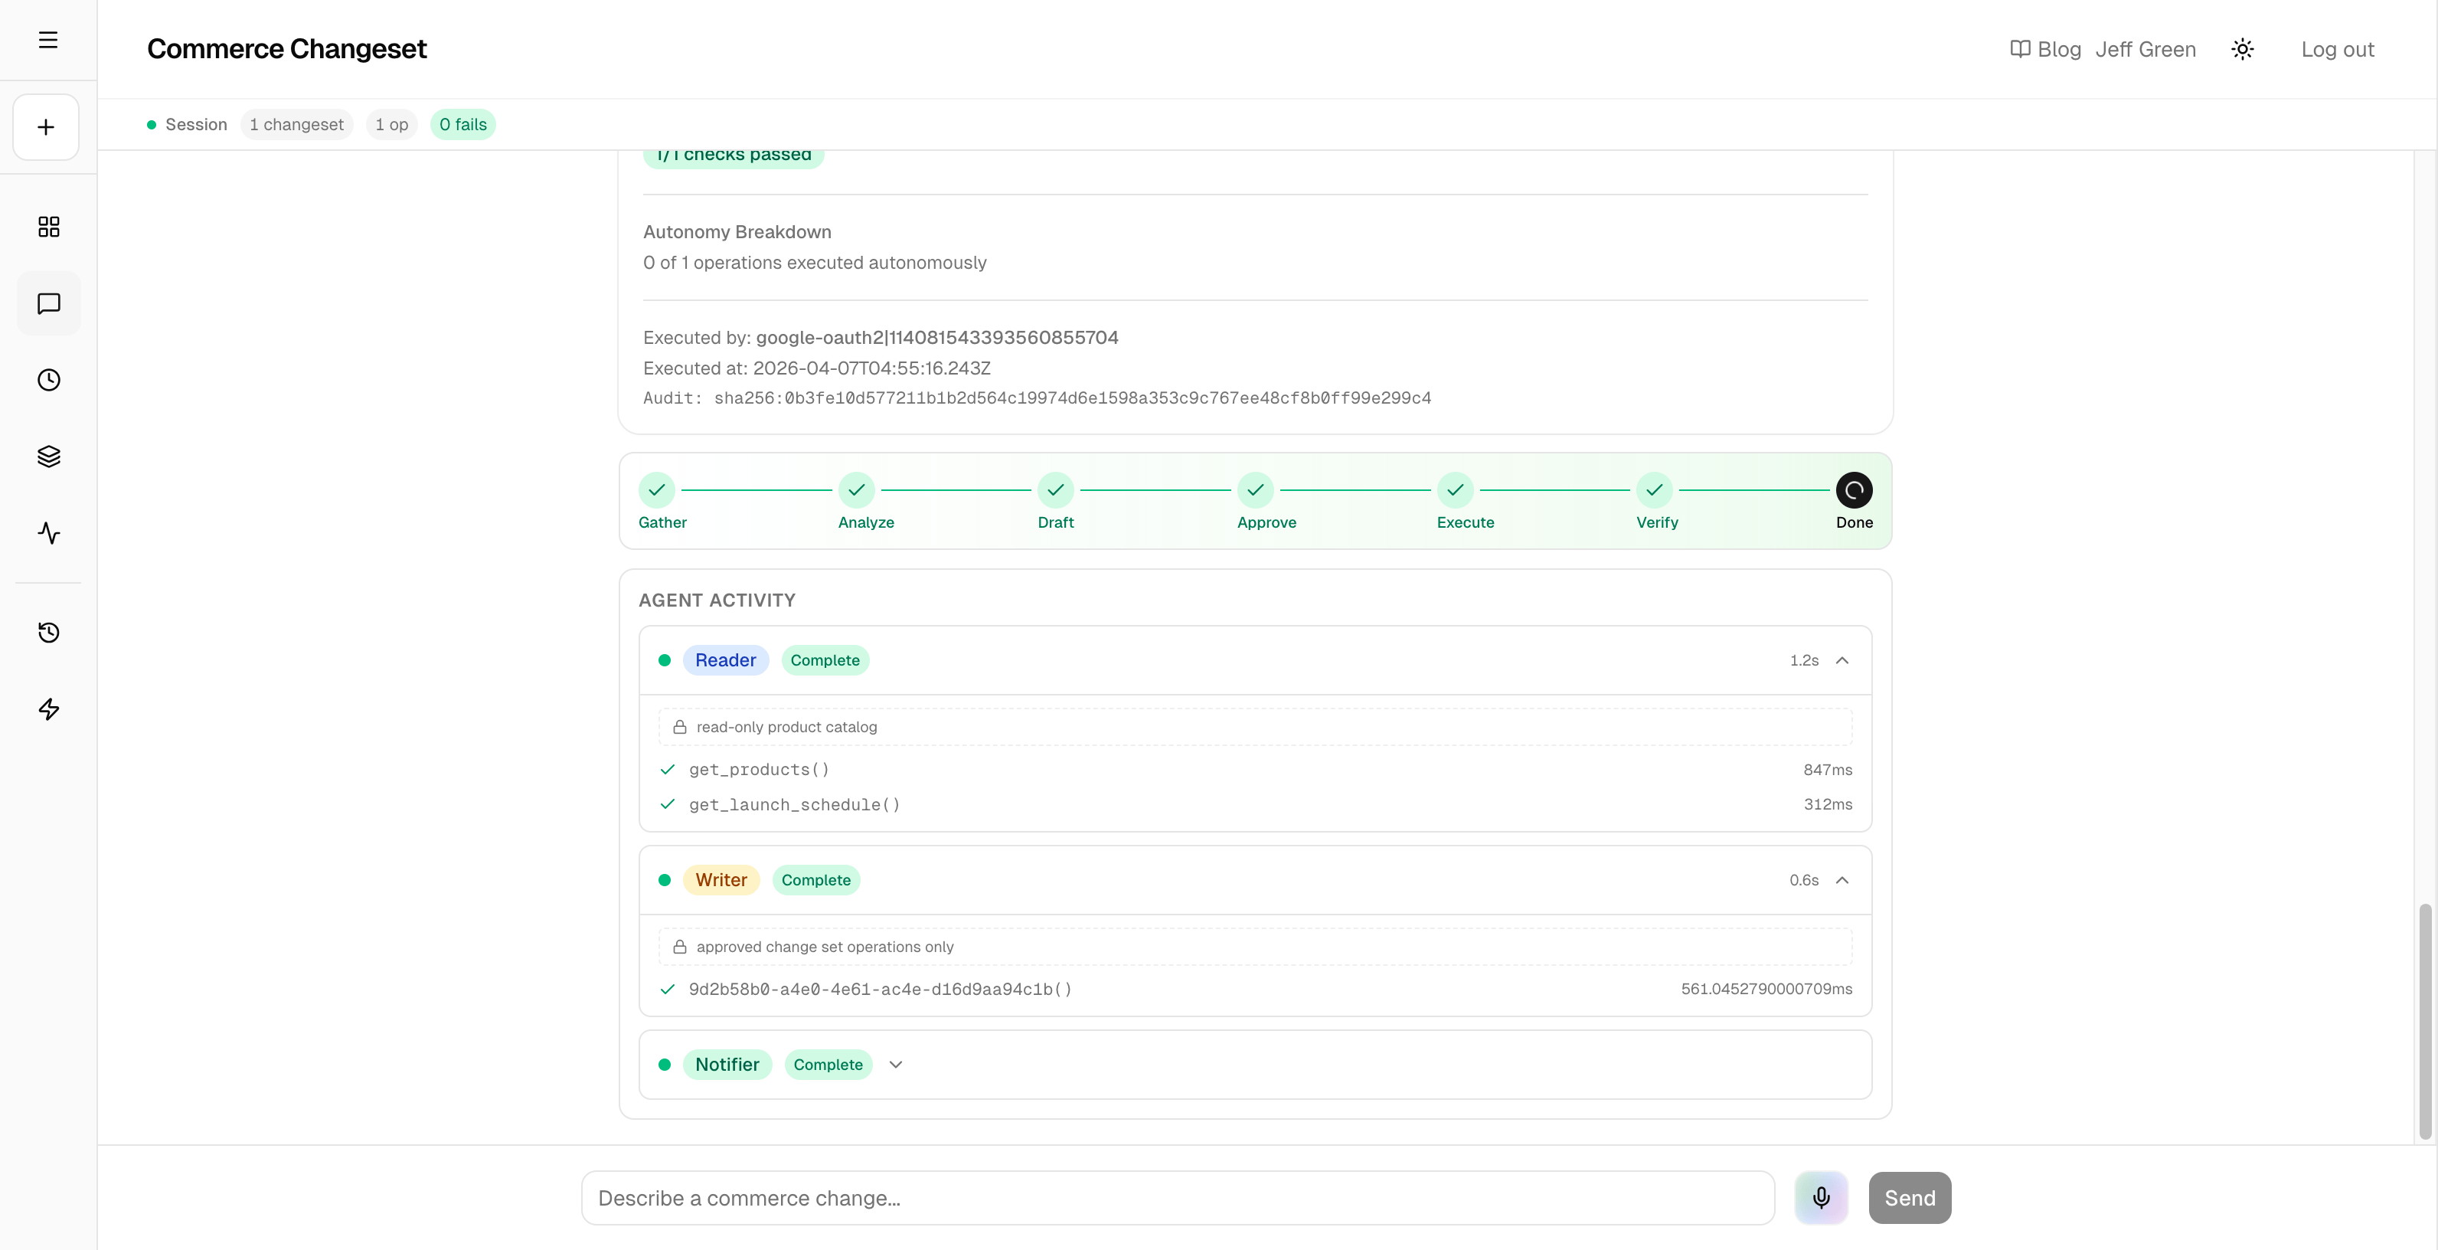Screen dimensions: 2438x1250
Task: Expand the Notifier agent activity details
Action: point(895,1065)
